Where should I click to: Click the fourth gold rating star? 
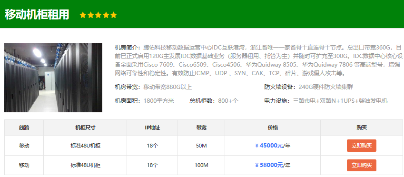point(106,15)
